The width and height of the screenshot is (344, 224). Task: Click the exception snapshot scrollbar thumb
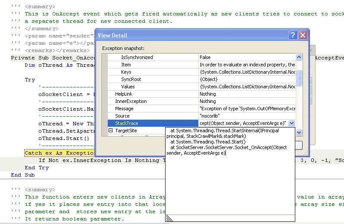point(299,78)
